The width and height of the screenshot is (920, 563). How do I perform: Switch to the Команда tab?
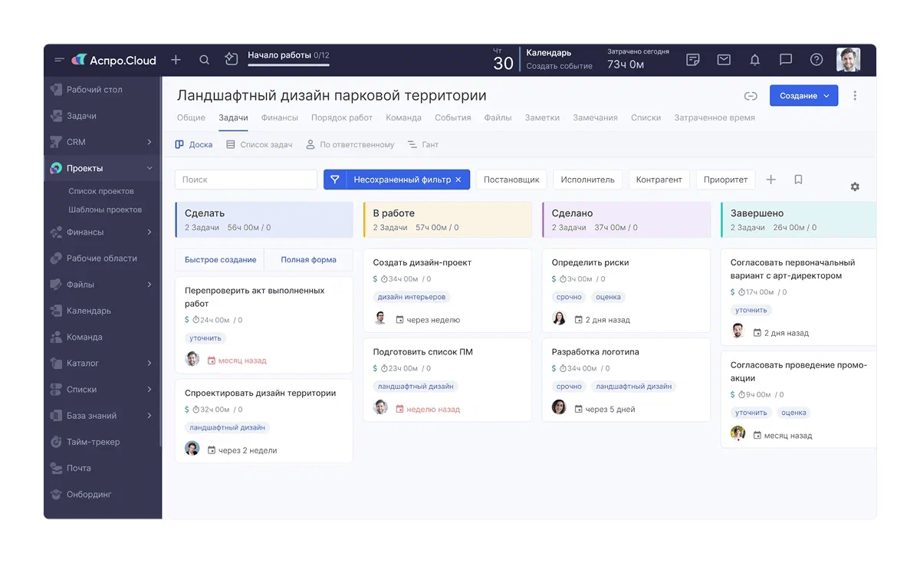[x=403, y=117]
